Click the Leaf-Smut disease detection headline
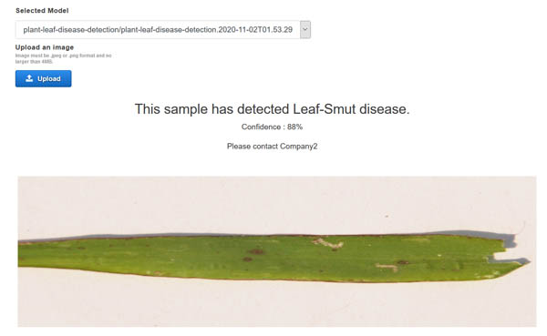Image resolution: width=547 pixels, height=336 pixels. pos(272,109)
